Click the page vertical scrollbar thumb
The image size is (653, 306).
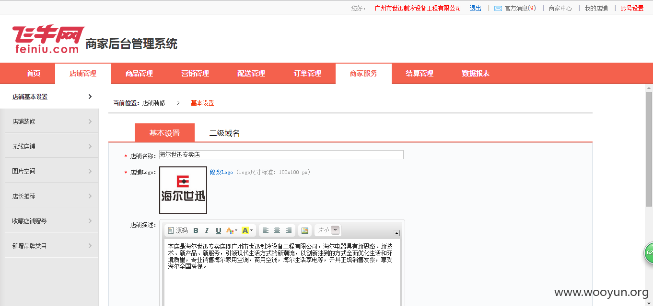(649, 149)
